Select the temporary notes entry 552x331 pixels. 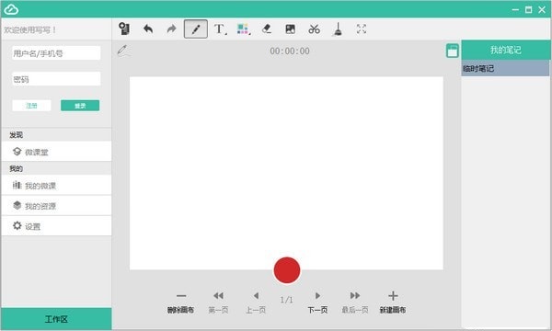point(505,68)
